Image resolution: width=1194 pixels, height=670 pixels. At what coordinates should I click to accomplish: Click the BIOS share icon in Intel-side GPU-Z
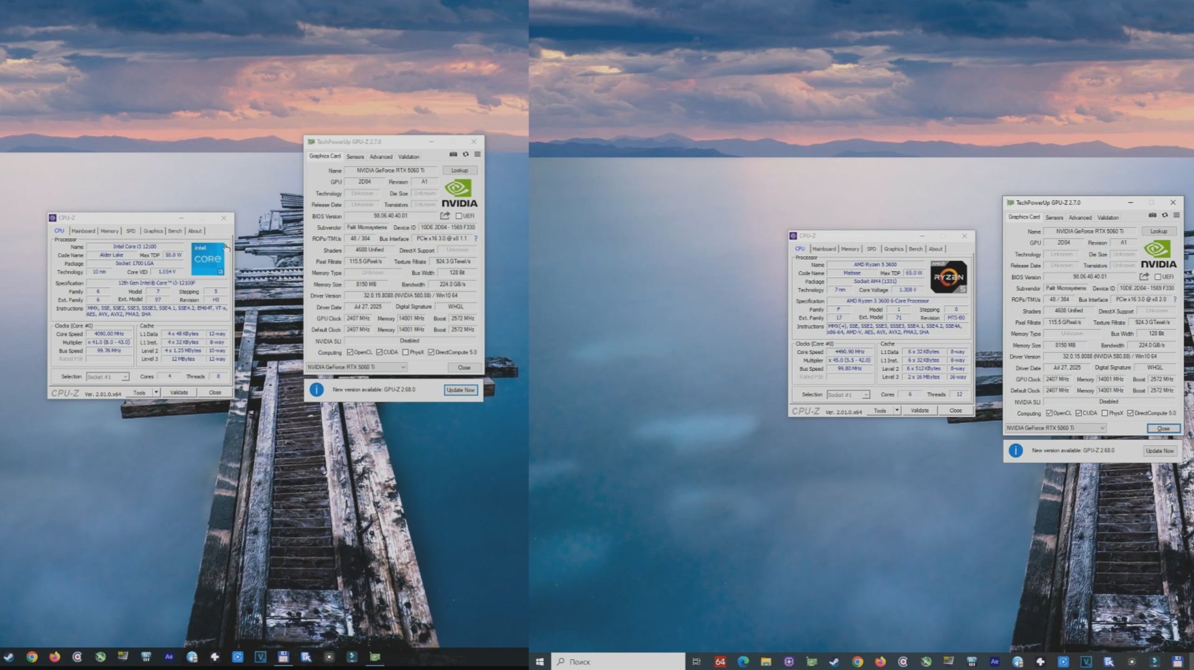445,216
